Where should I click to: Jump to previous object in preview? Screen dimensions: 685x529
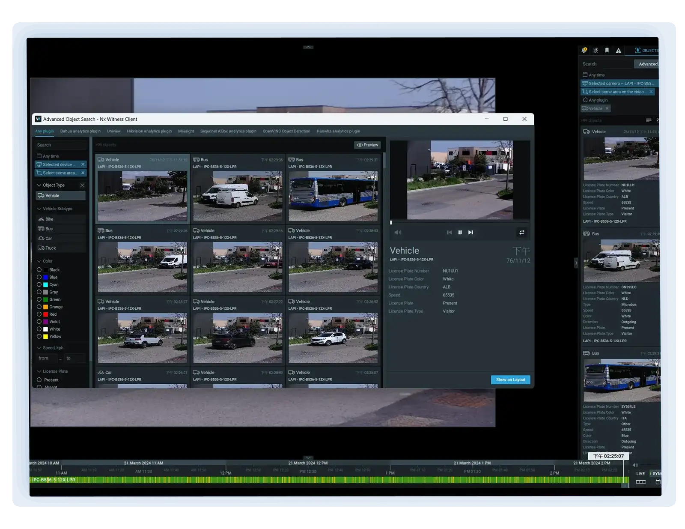(449, 232)
